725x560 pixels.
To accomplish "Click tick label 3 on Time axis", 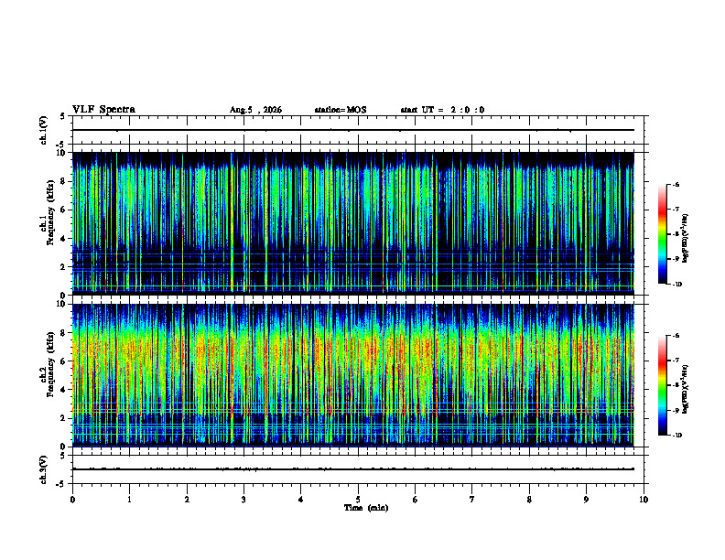I will tap(243, 500).
